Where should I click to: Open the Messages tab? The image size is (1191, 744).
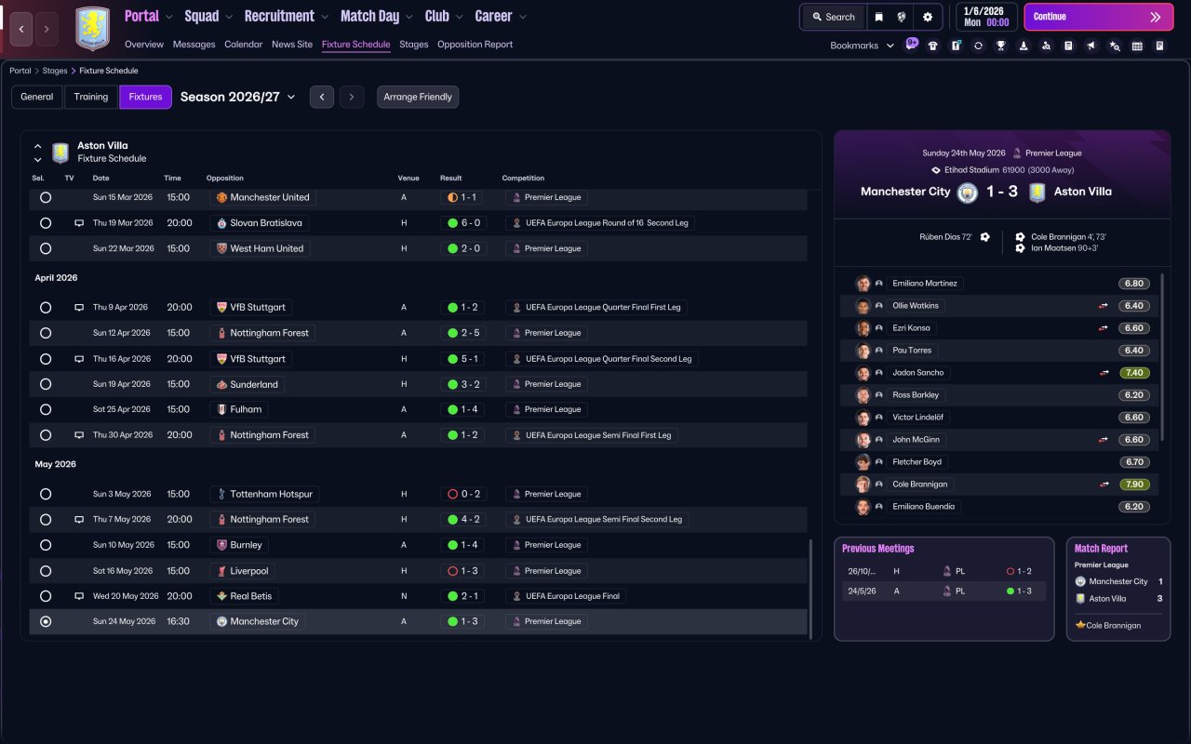pyautogui.click(x=194, y=45)
